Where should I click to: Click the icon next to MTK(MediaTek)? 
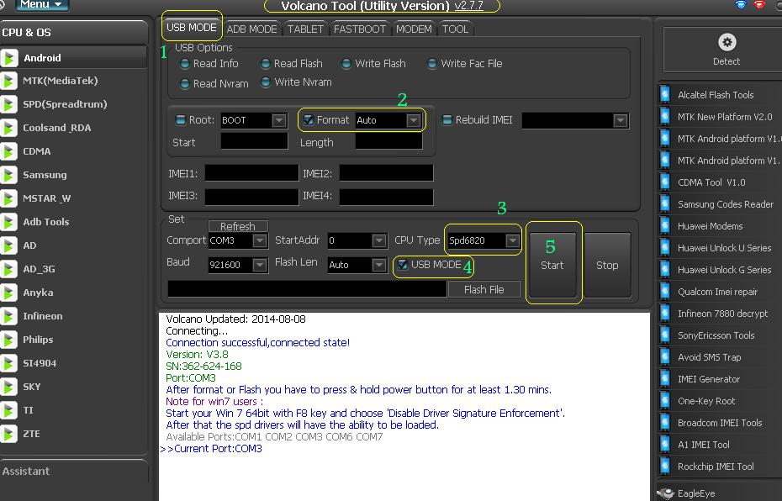[x=9, y=81]
